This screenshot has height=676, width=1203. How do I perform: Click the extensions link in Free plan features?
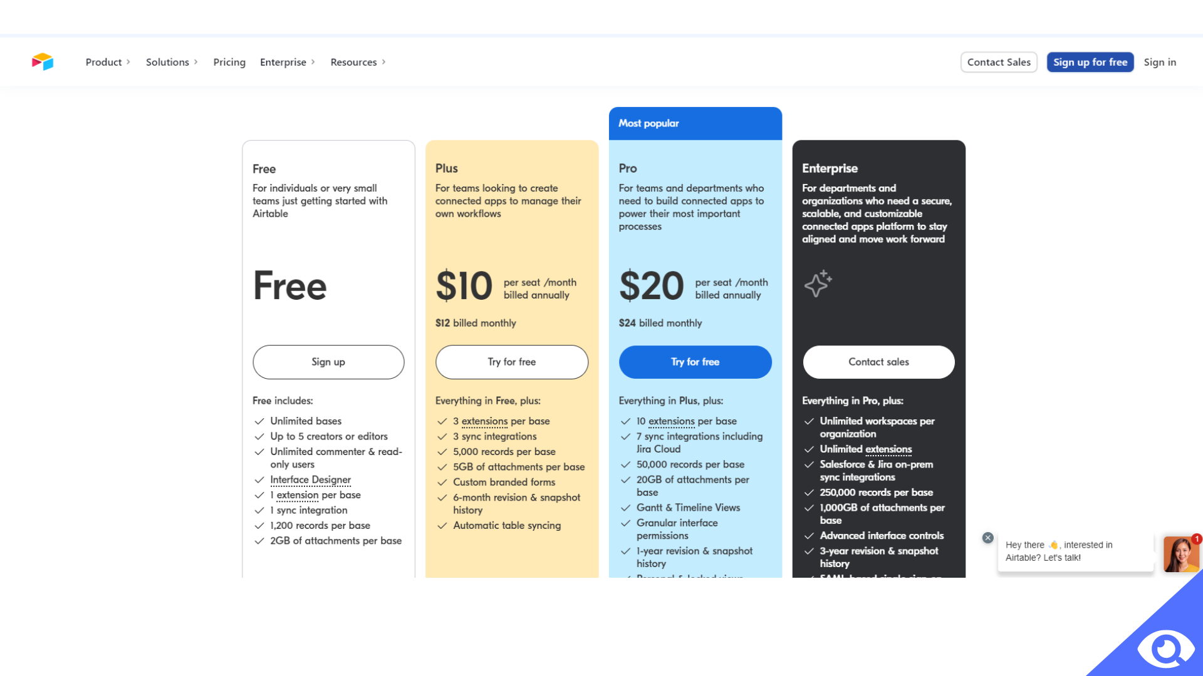pyautogui.click(x=296, y=494)
